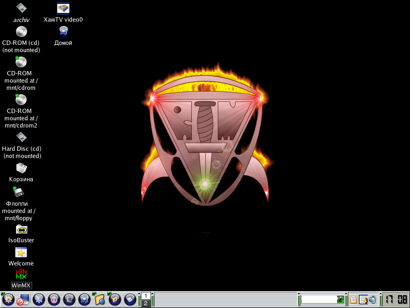Image resolution: width=410 pixels, height=308 pixels.
Task: Select the 'IsoBuster' icon label text
Action: (x=21, y=240)
